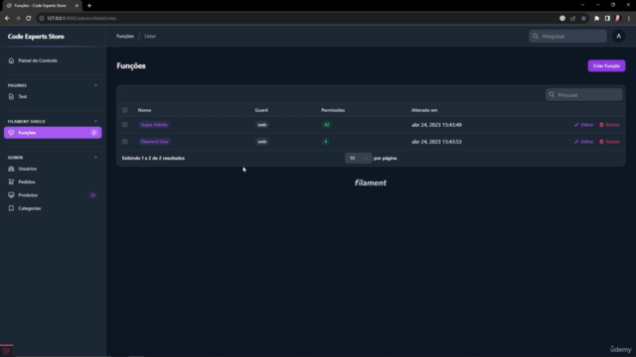Edit the Super Admin role
636x357 pixels.
pos(584,125)
